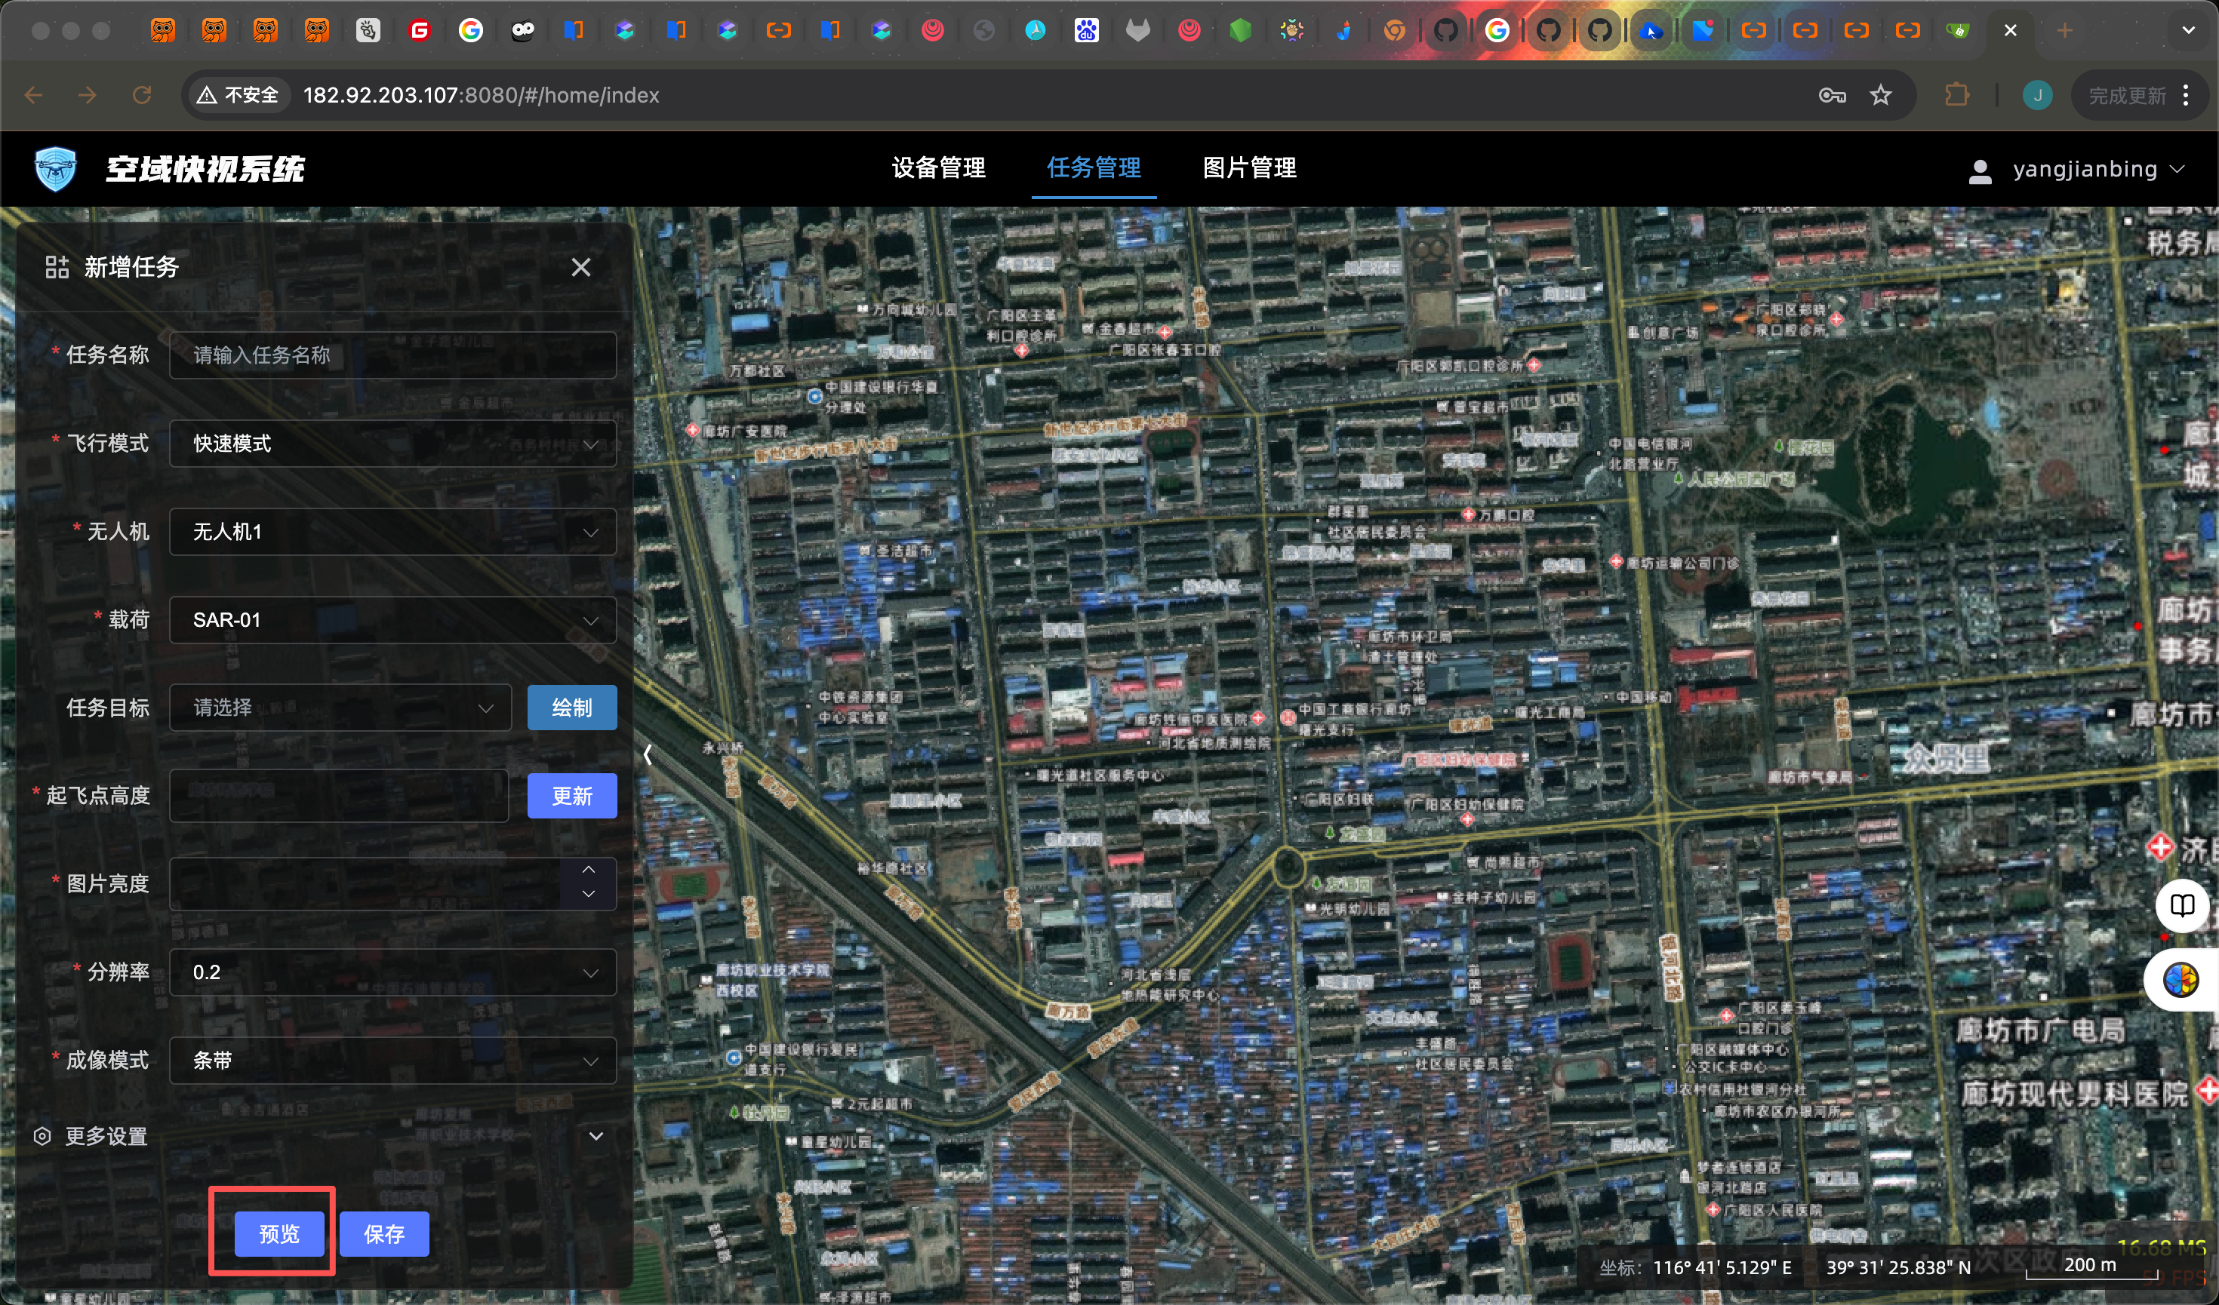This screenshot has width=2219, height=1305.
Task: Switch to the 图片管理 tab
Action: pyautogui.click(x=1248, y=167)
